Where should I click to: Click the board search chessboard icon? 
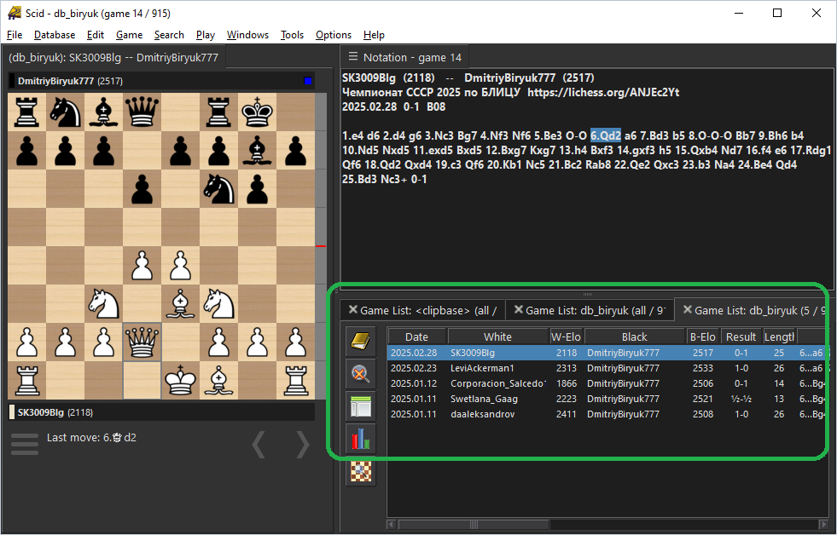[361, 471]
